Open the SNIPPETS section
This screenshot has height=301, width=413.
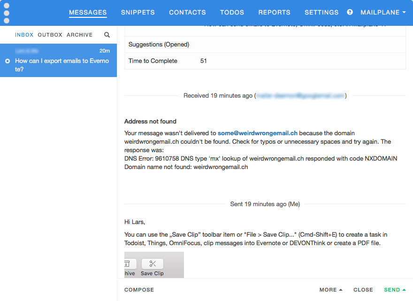(x=138, y=12)
